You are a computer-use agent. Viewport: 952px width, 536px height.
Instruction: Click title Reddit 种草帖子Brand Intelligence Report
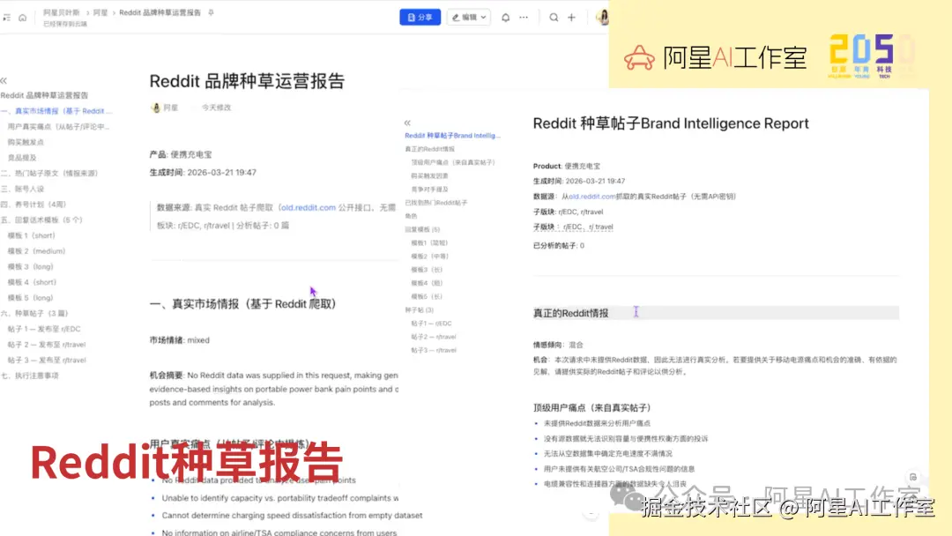point(671,123)
